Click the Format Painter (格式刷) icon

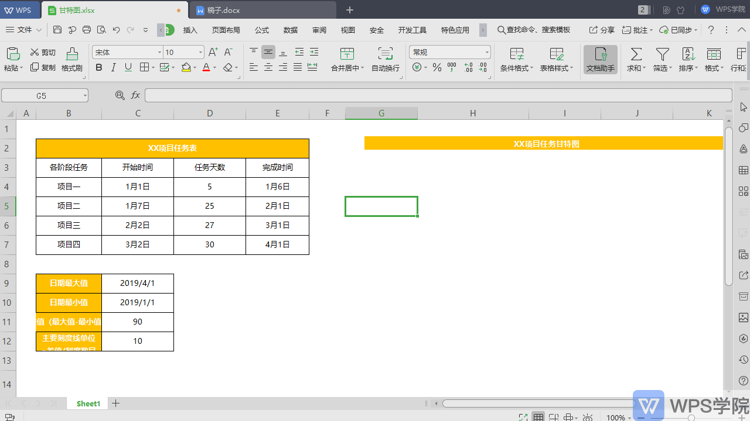(72, 55)
